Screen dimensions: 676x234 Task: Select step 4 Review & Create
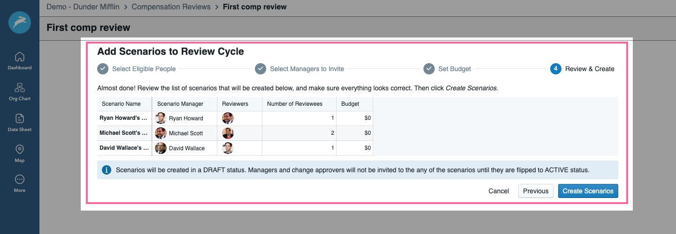point(583,69)
